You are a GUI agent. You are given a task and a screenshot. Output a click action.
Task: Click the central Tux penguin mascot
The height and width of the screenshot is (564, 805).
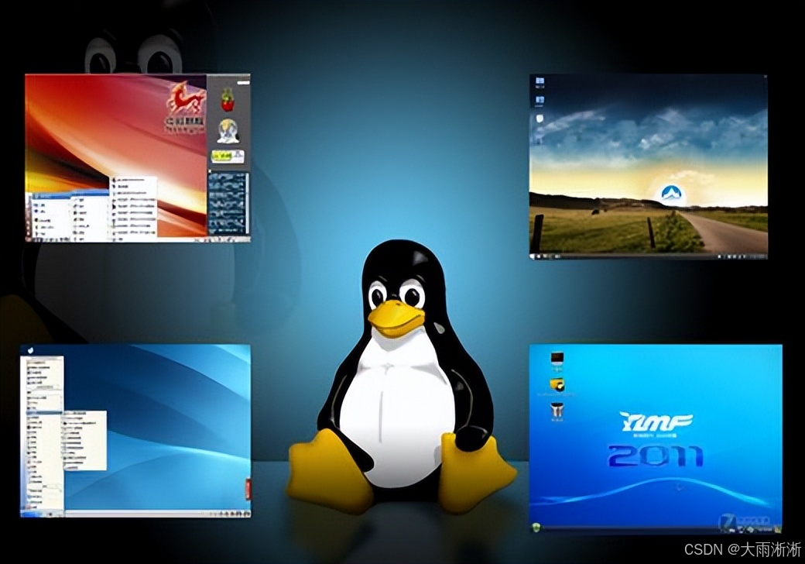402,377
